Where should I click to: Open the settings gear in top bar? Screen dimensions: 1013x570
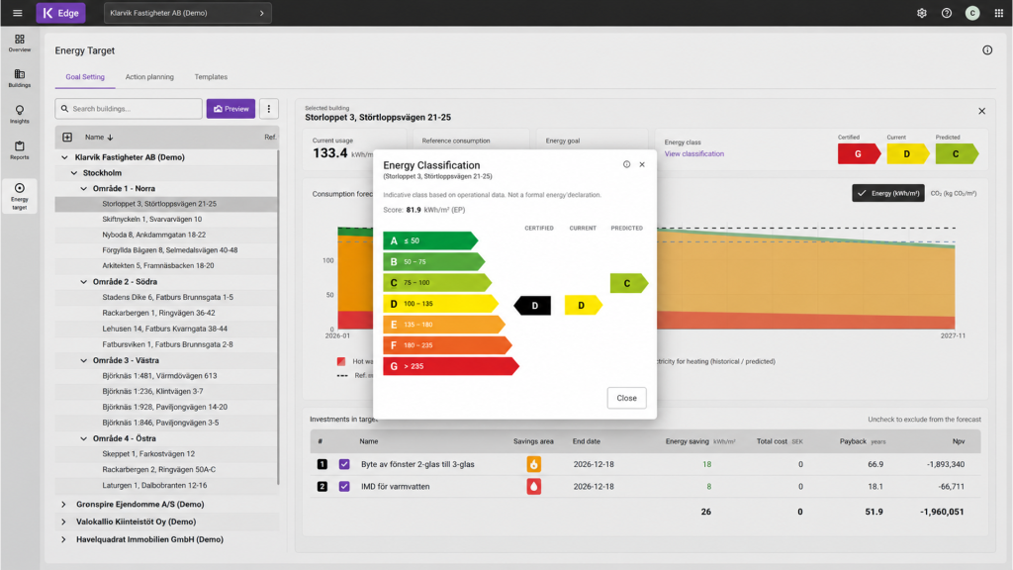tap(921, 13)
